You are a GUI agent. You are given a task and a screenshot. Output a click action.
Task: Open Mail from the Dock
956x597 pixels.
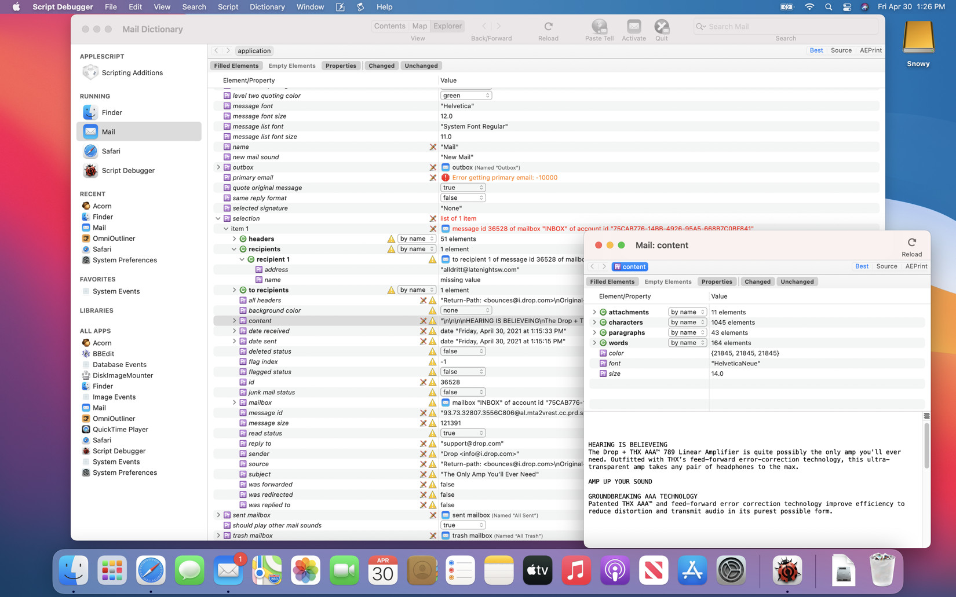(228, 571)
